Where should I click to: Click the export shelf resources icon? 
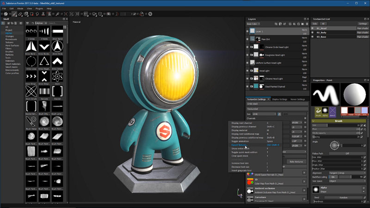(x=142, y=14)
